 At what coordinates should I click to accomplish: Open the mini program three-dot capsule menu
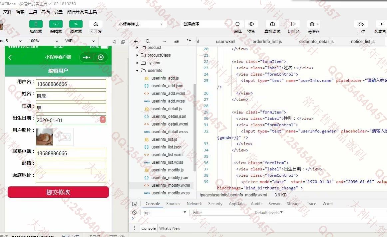click(87, 58)
